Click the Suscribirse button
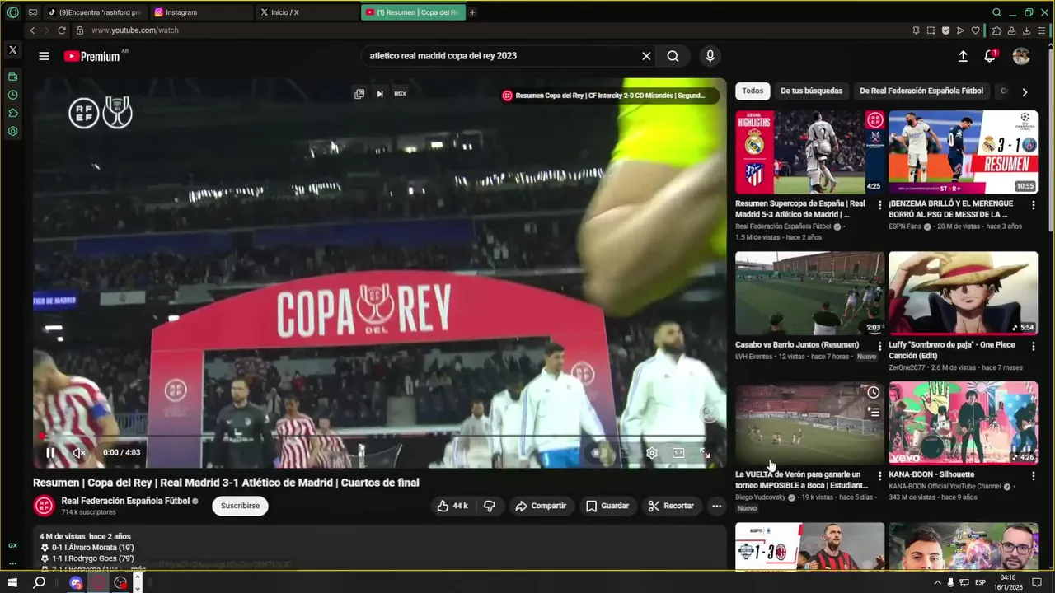Image resolution: width=1055 pixels, height=593 pixels. (240, 506)
